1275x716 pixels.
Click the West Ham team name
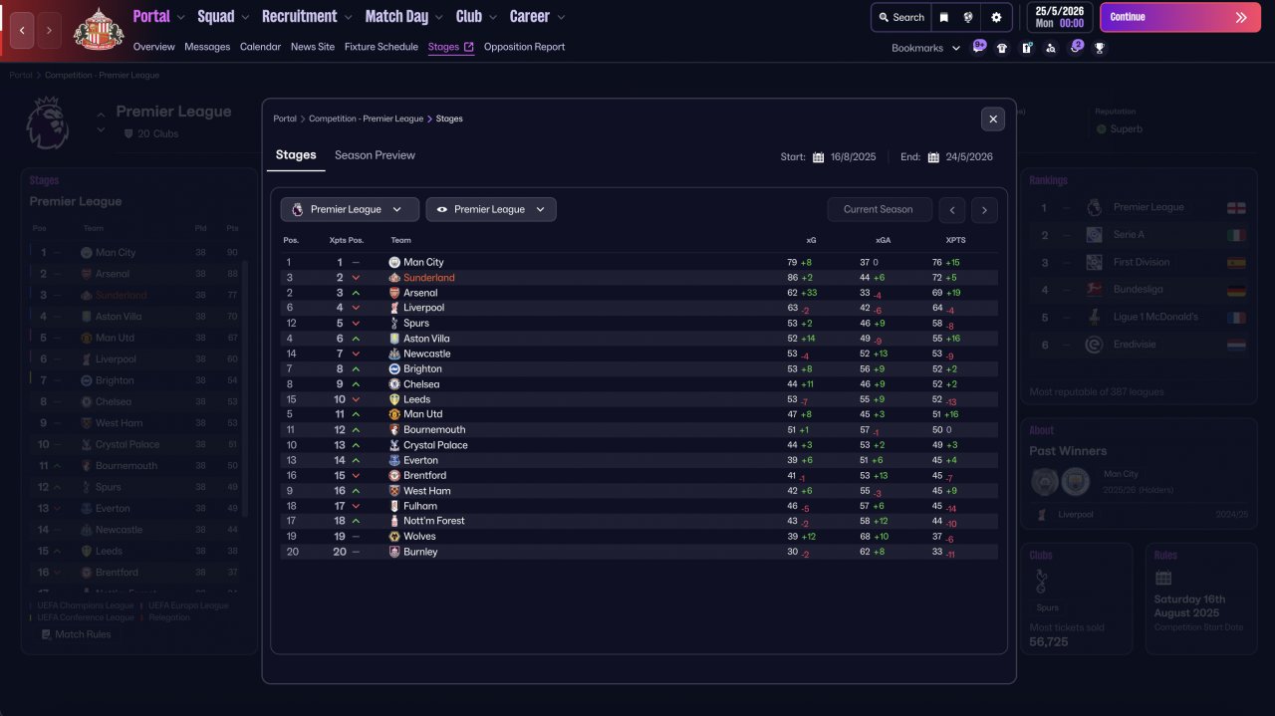coord(426,491)
